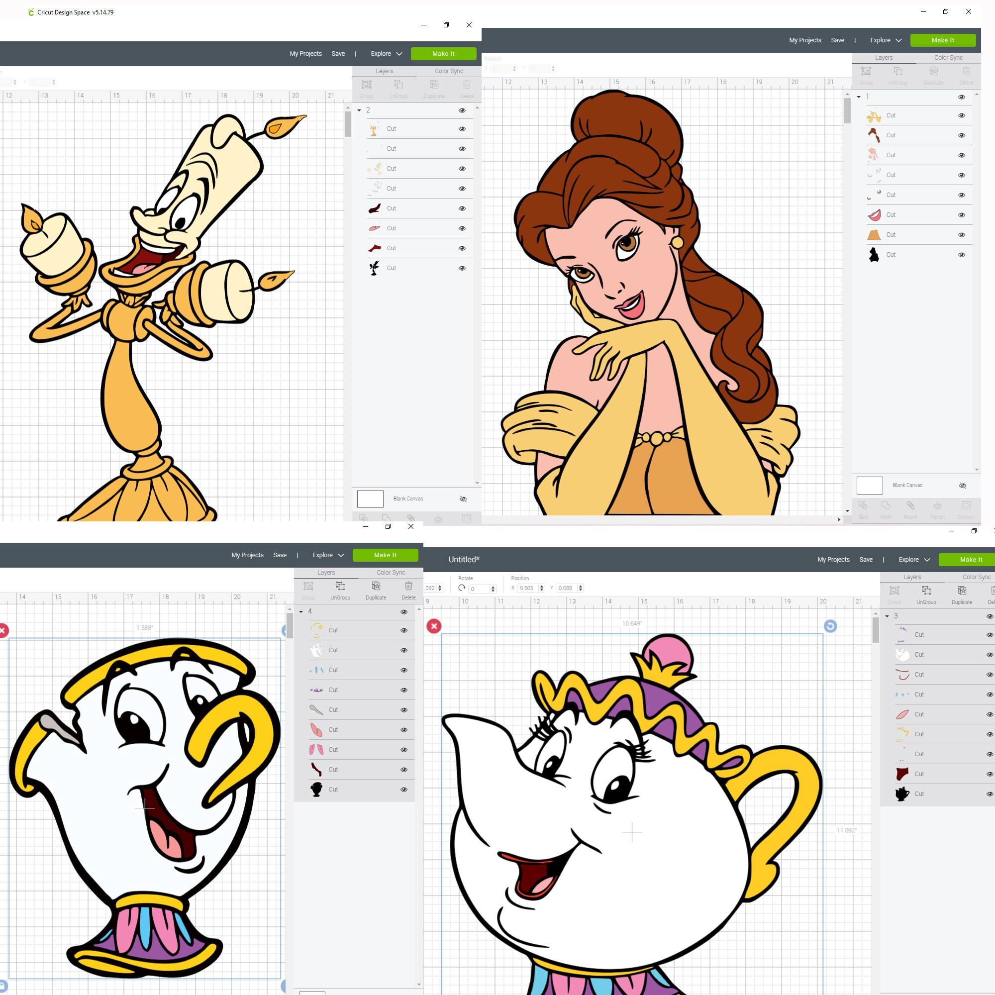Lumiere window: click the Delete trash icon

[467, 85]
